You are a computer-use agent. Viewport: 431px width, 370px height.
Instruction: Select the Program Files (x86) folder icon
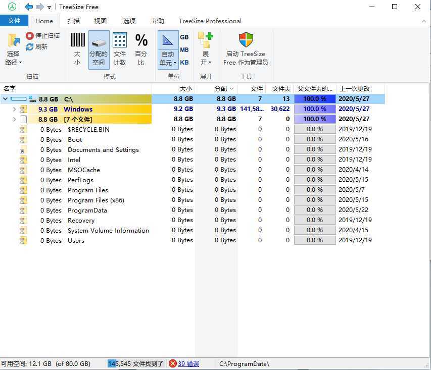[23, 200]
